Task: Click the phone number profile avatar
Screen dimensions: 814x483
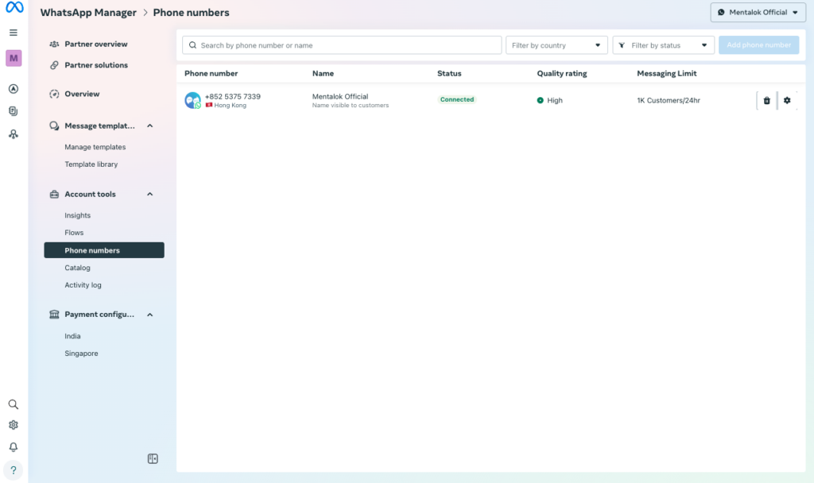Action: click(x=192, y=100)
